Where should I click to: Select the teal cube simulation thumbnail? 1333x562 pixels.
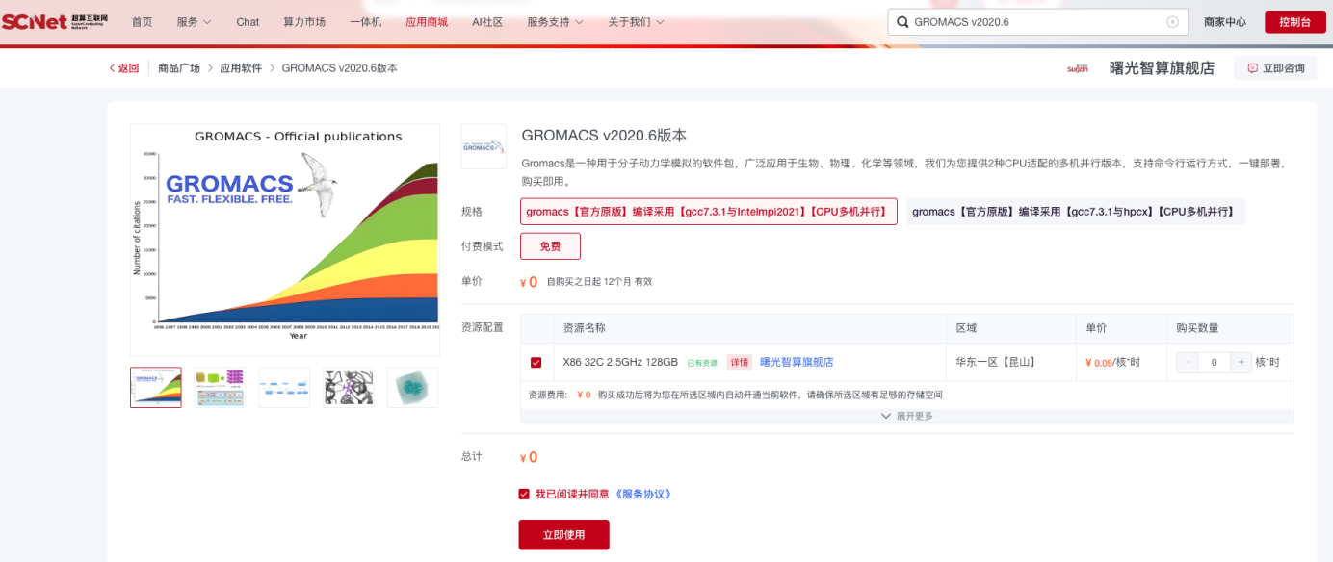(x=412, y=387)
